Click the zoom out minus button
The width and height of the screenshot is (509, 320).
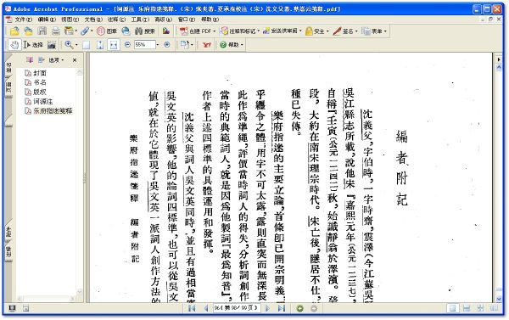click(127, 44)
